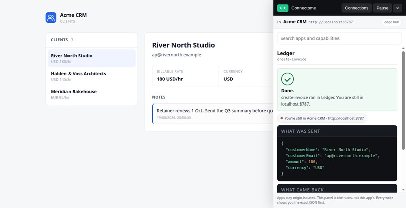Screen dimensions: 406x208
Task: Click the EUR 95/hr rate under Meridian Bakehouse
Action: click(x=60, y=97)
